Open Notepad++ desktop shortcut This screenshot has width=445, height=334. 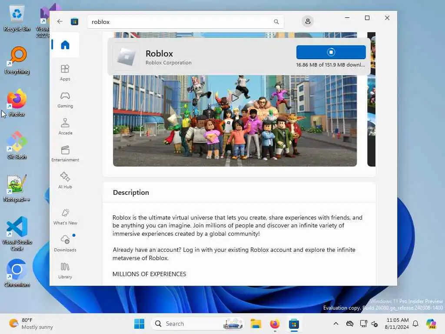pos(17,188)
